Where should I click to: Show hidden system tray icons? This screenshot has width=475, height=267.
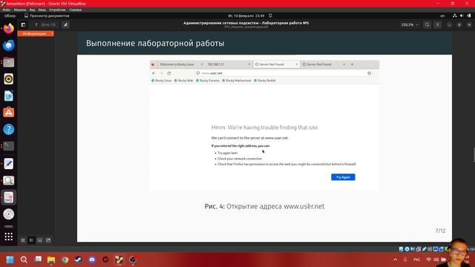[x=395, y=260]
